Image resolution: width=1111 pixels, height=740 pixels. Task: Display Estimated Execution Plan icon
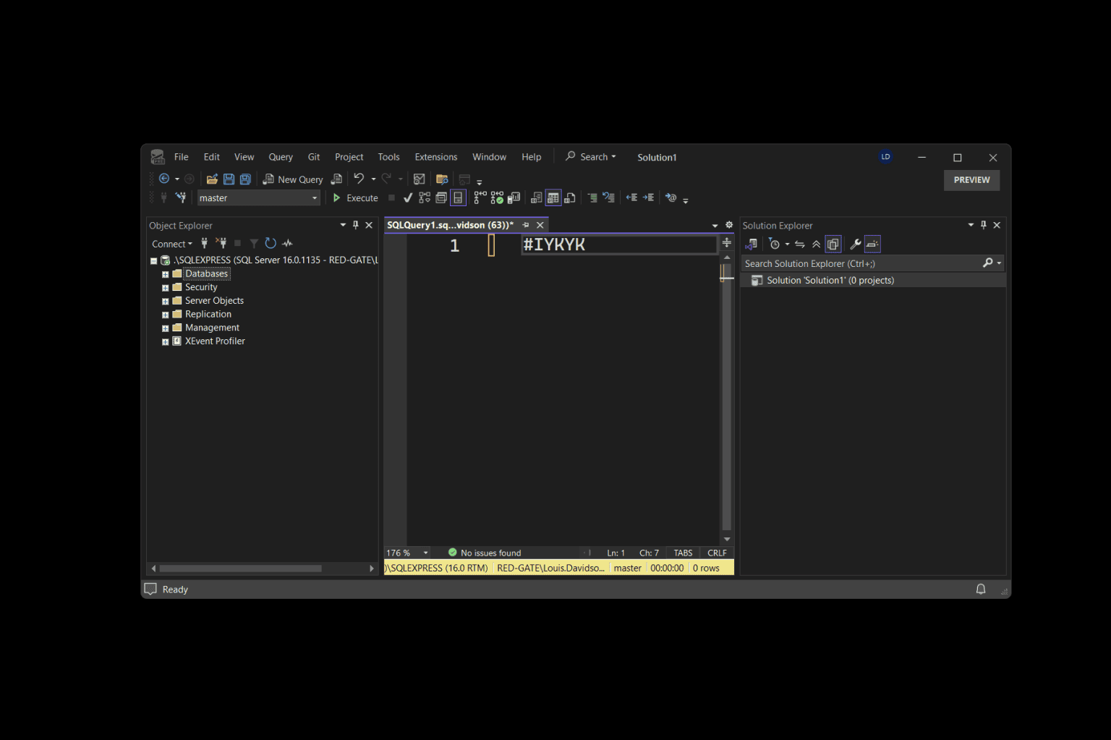pyautogui.click(x=424, y=198)
